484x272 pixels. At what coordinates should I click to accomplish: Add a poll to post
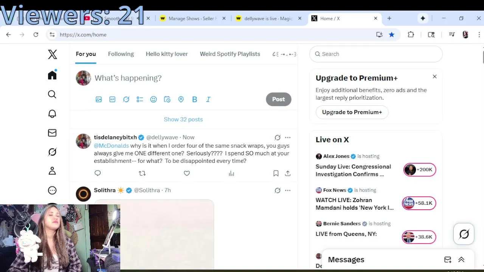tap(140, 99)
